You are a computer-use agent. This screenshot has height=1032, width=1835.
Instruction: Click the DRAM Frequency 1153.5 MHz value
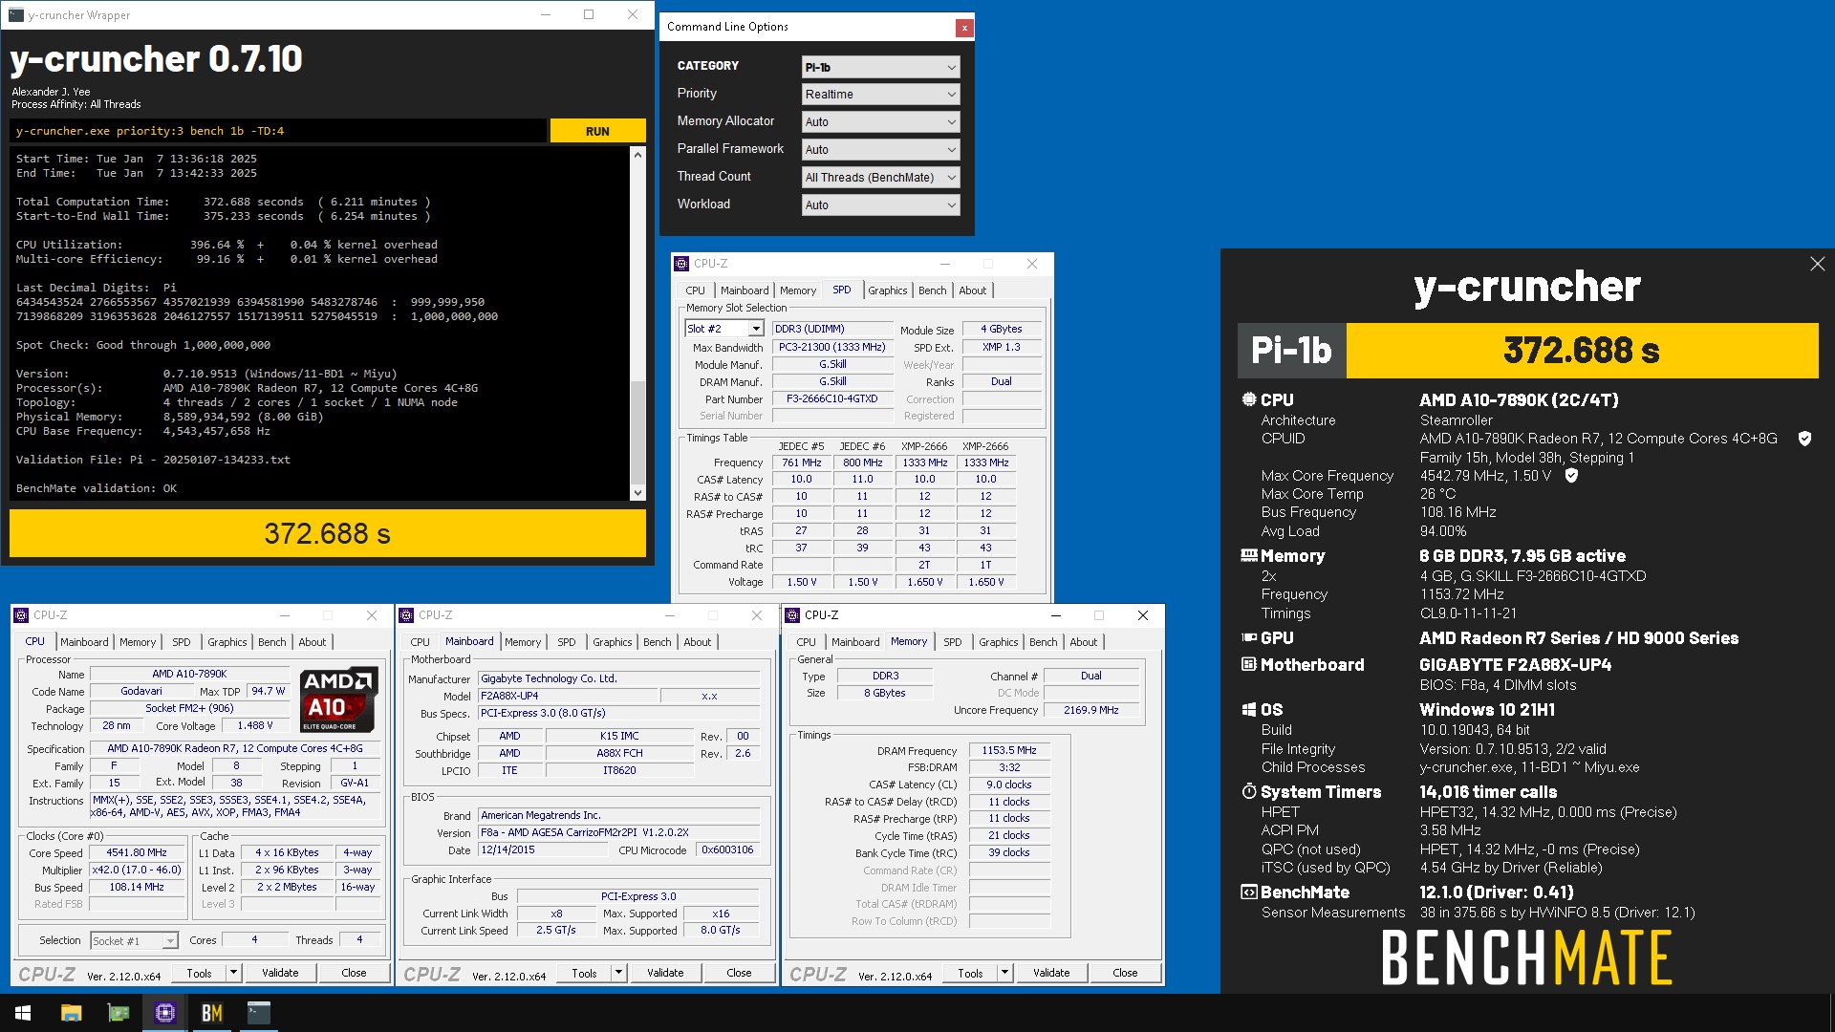(x=1008, y=750)
